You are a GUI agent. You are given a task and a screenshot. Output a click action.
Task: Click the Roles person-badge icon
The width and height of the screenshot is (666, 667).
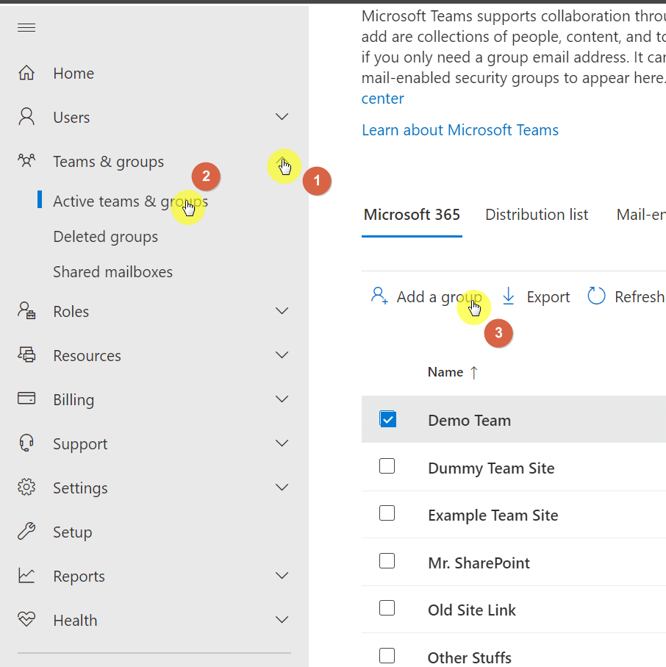tap(26, 310)
